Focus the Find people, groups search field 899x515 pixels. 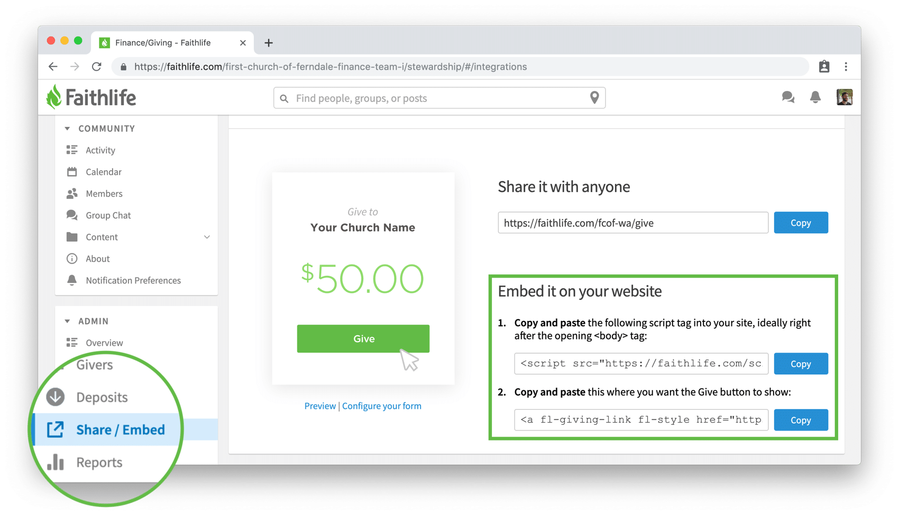pos(439,98)
